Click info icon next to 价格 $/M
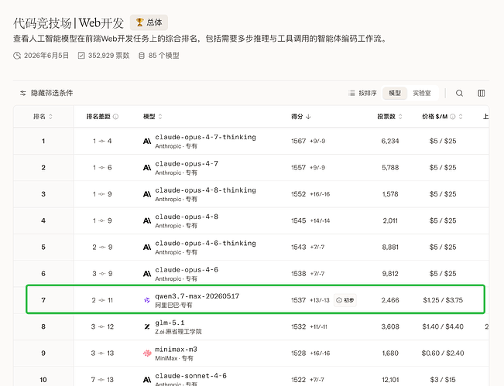Image resolution: width=504 pixels, height=386 pixels. [453, 117]
